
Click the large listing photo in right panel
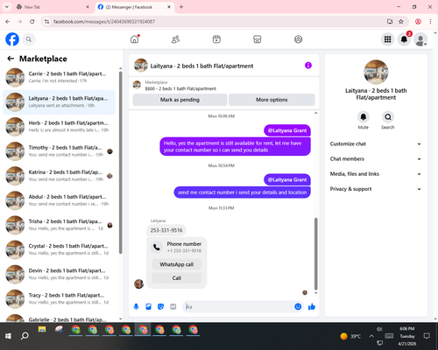376,72
